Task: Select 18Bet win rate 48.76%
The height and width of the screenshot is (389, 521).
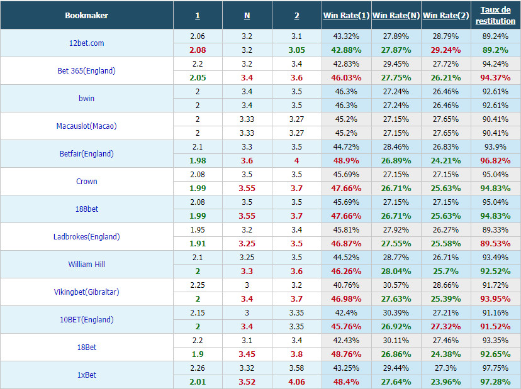Action: (346, 354)
